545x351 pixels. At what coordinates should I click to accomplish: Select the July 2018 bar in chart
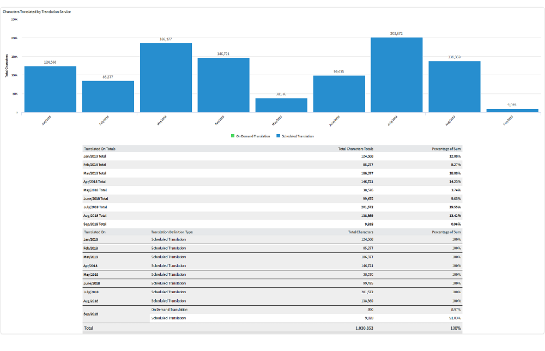[x=396, y=75]
